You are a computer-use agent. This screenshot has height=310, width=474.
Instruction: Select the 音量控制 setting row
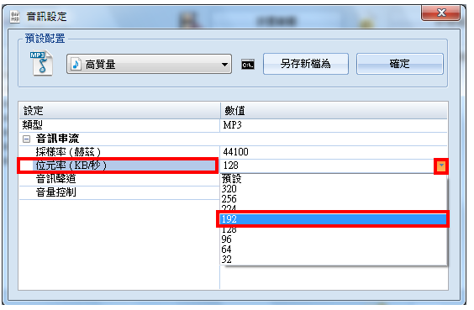pos(119,192)
